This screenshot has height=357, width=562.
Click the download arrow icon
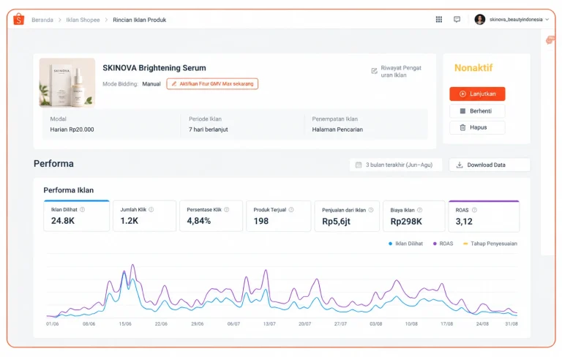pos(460,165)
